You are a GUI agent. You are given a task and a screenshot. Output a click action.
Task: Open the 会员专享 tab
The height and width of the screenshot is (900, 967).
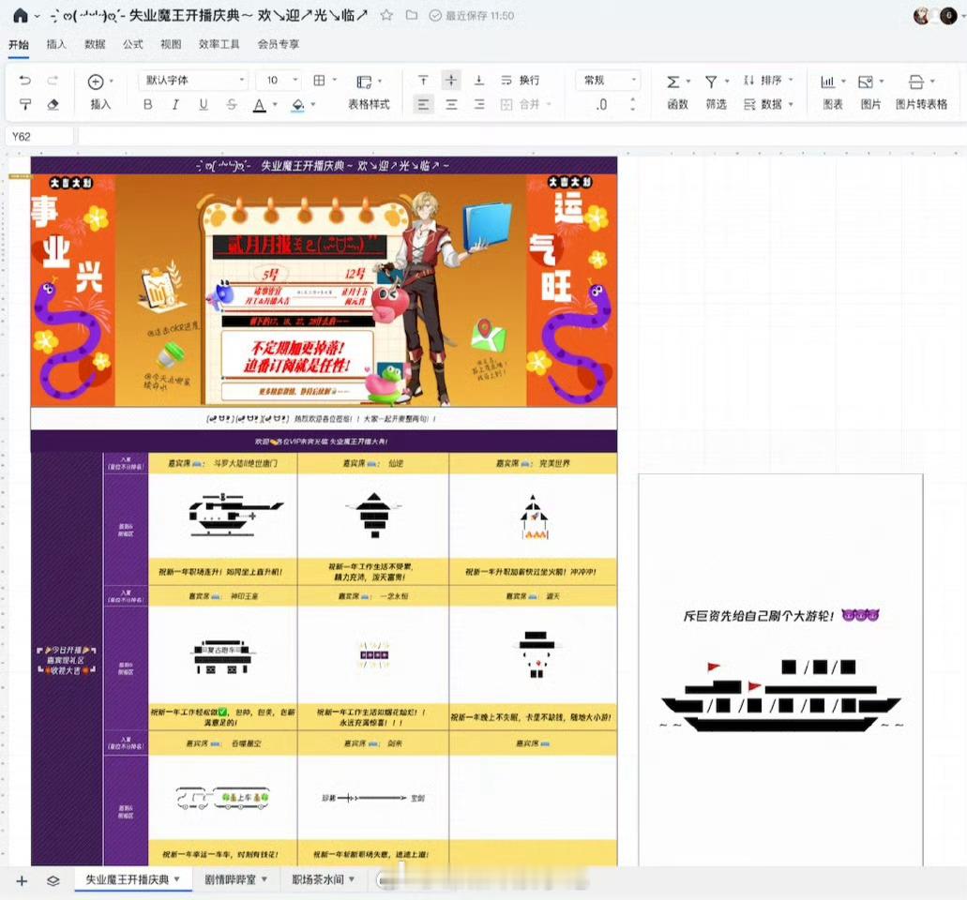[x=279, y=44]
